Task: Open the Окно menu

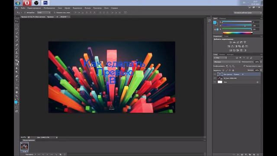Action: [x=106, y=8]
